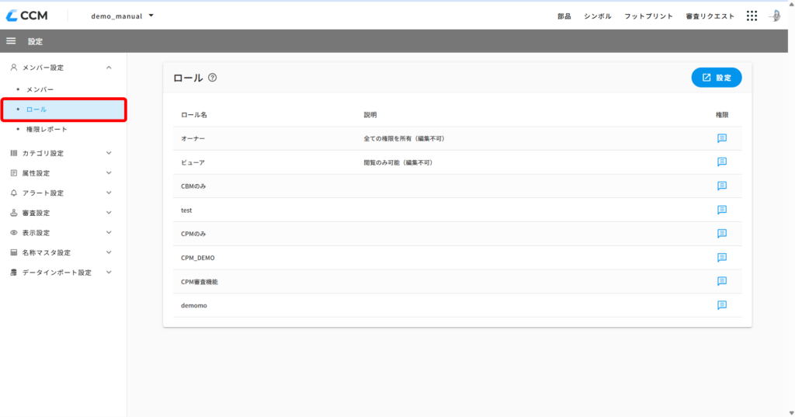Expand the カテゴリ設定 chevron
795x417 pixels.
109,153
